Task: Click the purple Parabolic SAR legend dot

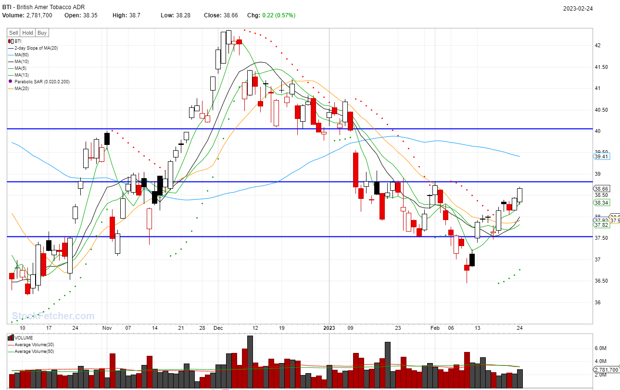Action: [11, 82]
